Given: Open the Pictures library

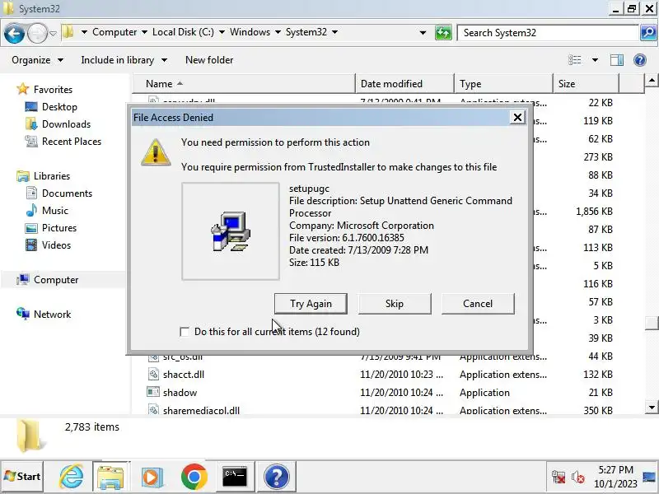Looking at the screenshot, I should (x=51, y=228).
